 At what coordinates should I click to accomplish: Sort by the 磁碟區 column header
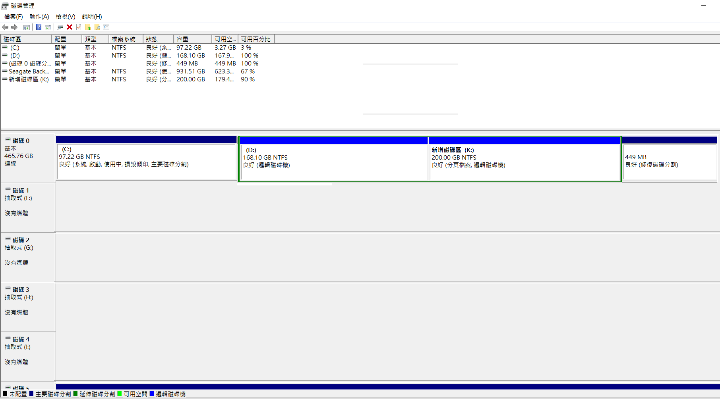point(26,39)
